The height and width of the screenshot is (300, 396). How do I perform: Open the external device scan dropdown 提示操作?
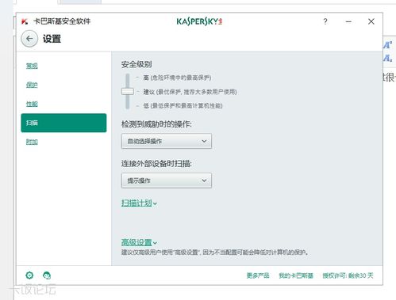click(x=167, y=180)
